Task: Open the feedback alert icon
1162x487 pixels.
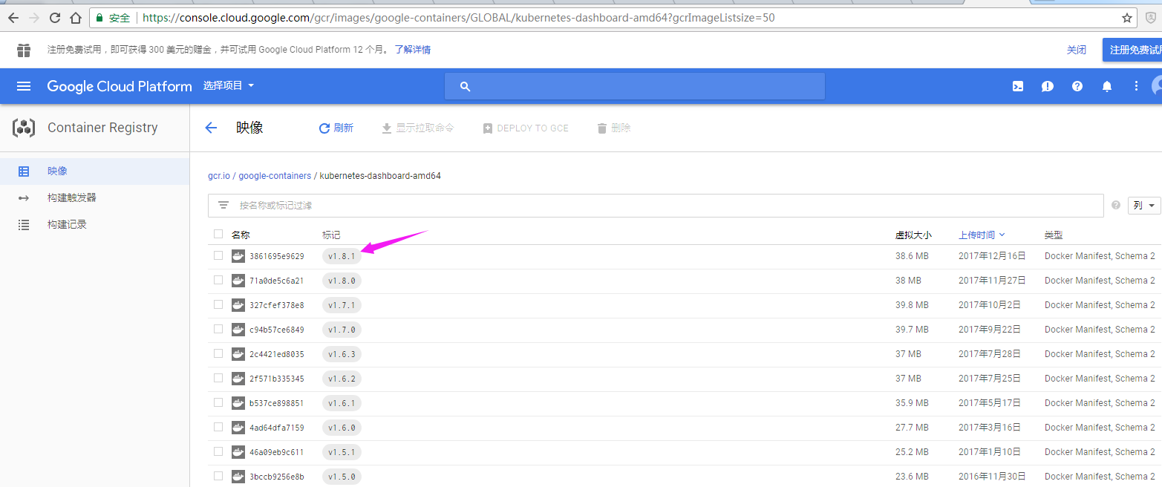Action: pyautogui.click(x=1048, y=86)
